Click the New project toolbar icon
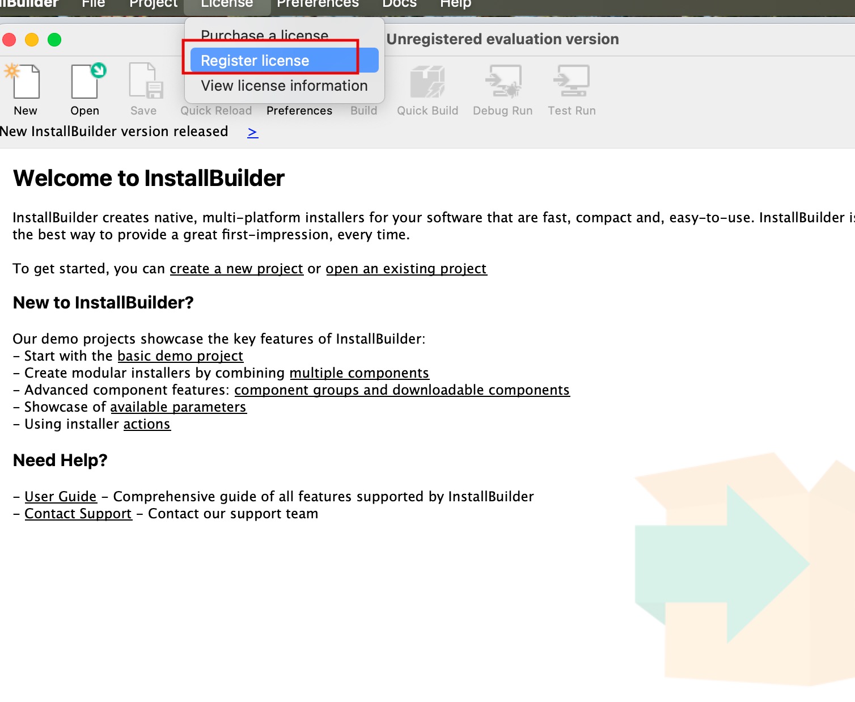Screen dimensions: 855x702 25,82
